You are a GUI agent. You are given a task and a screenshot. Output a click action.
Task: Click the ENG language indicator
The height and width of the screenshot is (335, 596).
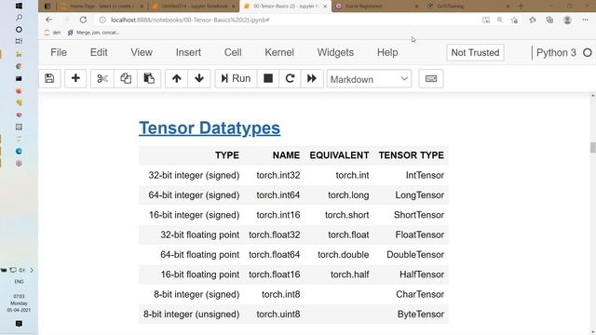[19, 281]
